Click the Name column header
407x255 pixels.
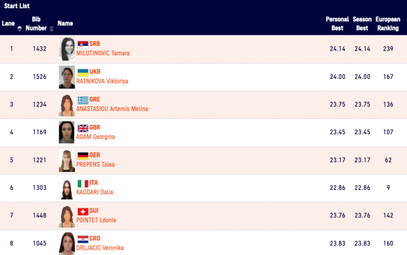65,23
